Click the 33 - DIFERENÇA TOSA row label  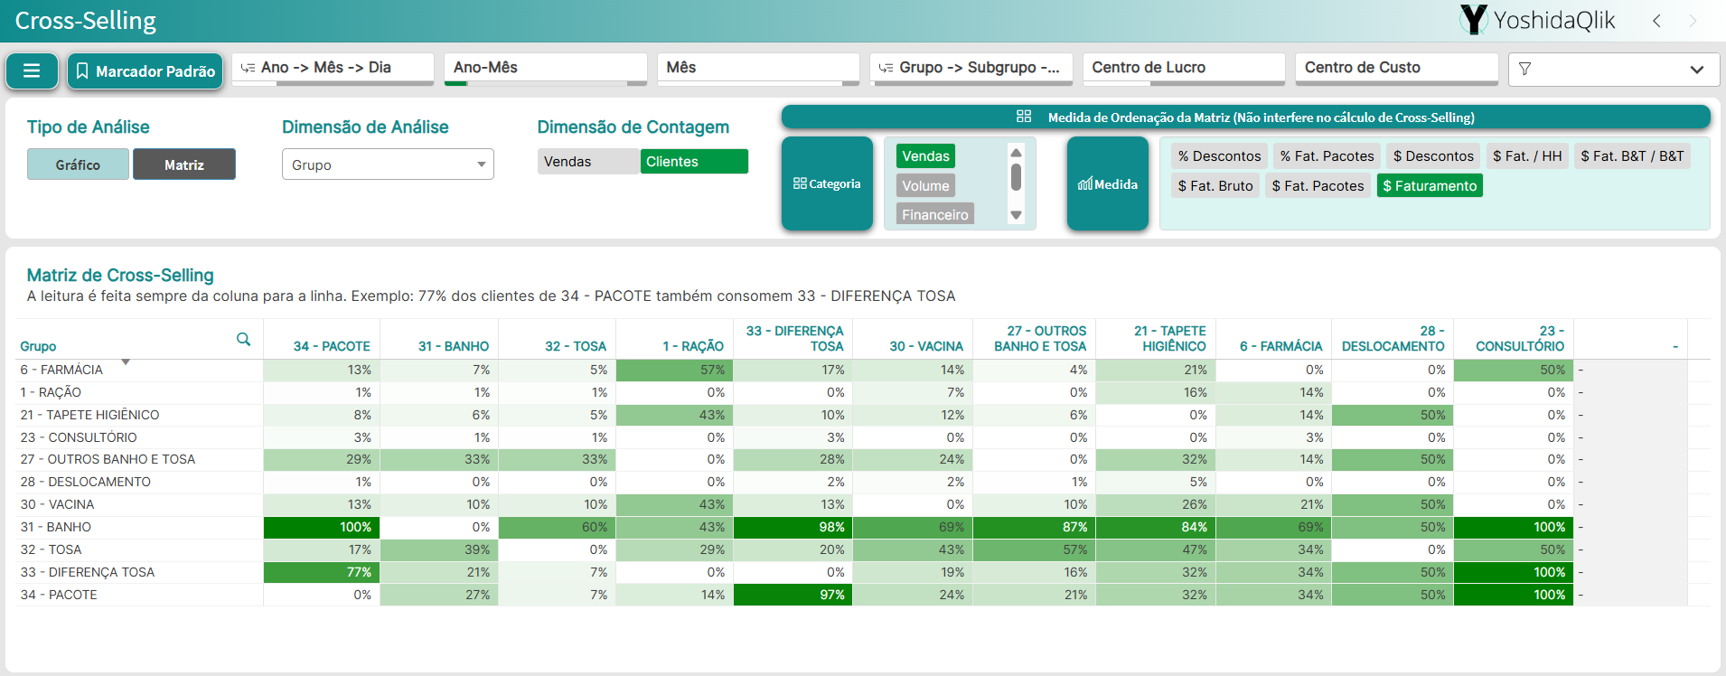87,572
